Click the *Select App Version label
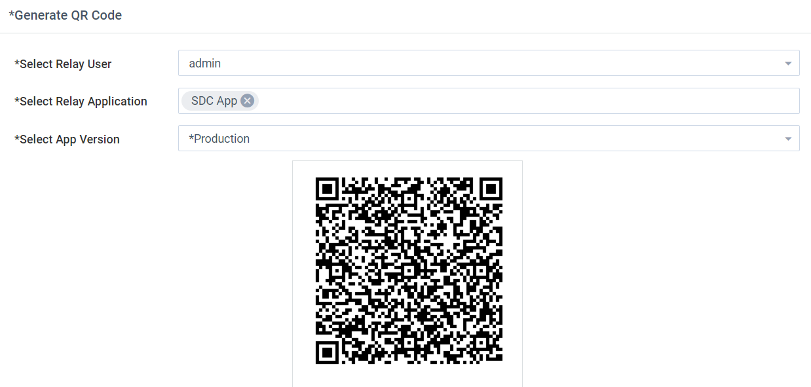This screenshot has height=387, width=811. [67, 139]
